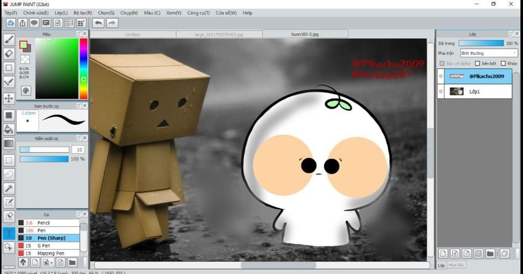Select the Text tool

pos(9,233)
